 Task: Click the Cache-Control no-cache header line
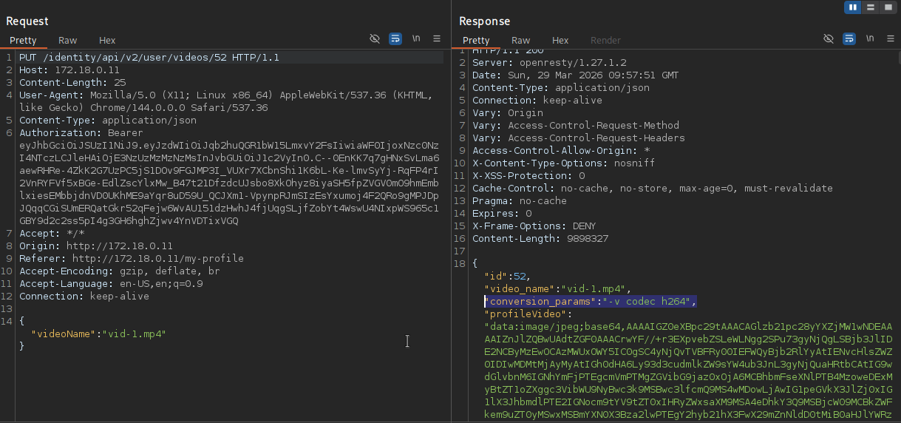(653, 189)
